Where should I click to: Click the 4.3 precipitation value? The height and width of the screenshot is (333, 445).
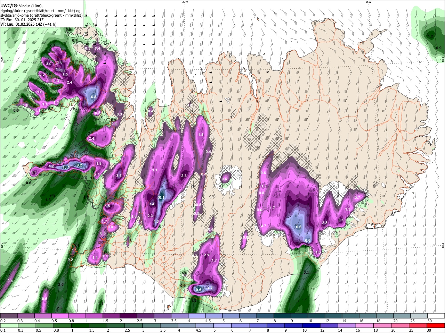point(156,222)
